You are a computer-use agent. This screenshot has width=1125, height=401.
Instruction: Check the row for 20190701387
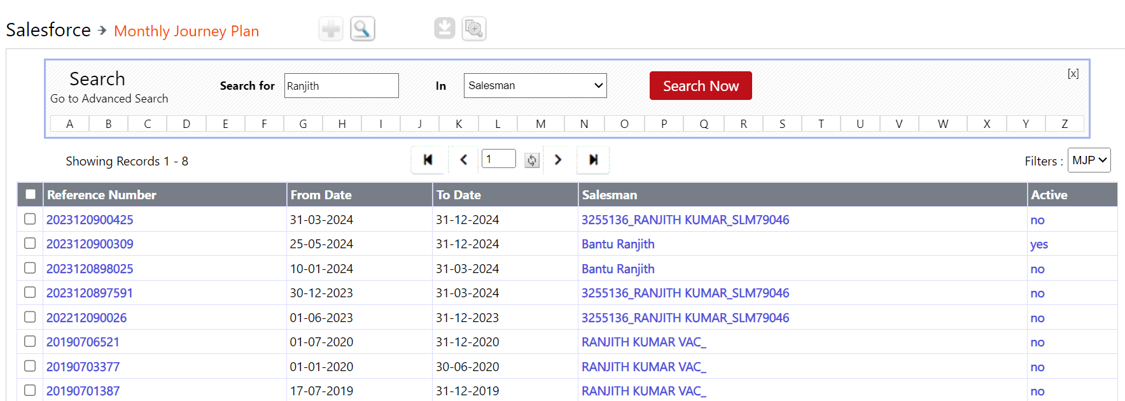30,390
